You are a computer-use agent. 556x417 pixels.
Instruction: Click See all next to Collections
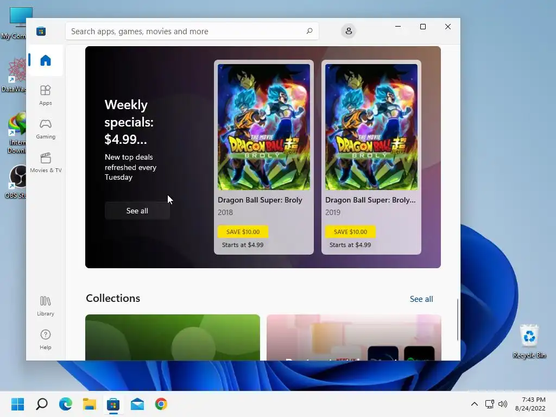pos(421,299)
